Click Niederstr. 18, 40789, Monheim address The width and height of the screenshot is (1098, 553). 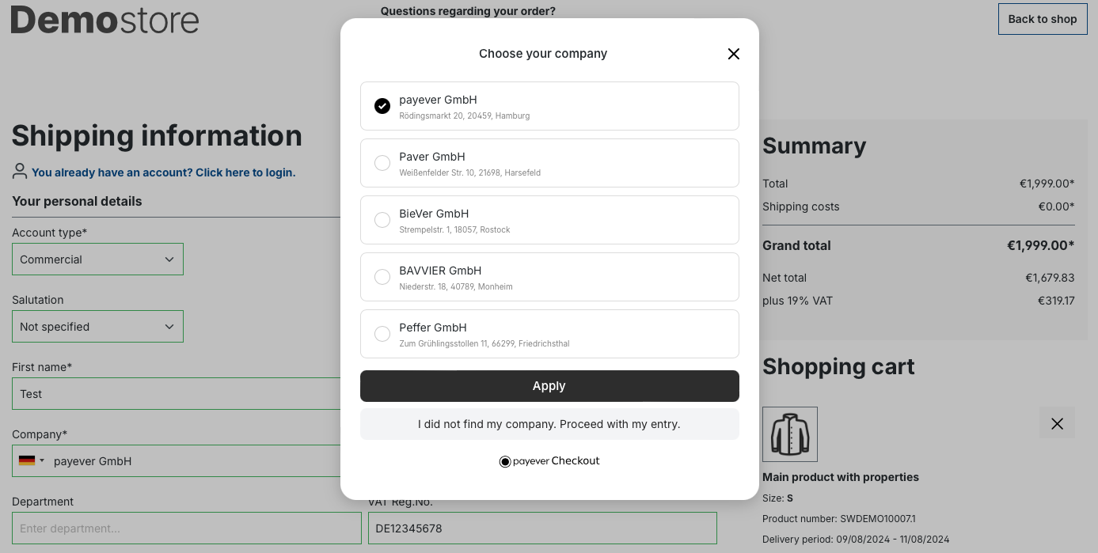(x=456, y=286)
